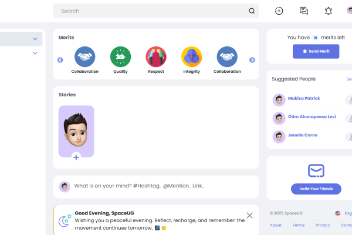This screenshot has width=352, height=235.
Task: Open the create new post plus icon
Action: 279,11
